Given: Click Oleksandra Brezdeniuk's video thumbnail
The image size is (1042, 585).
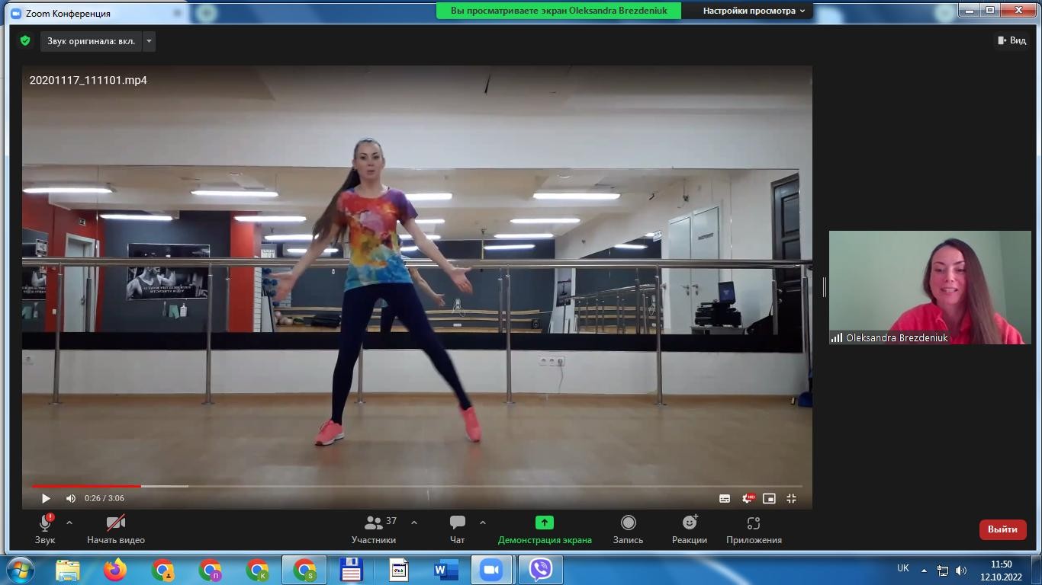Looking at the screenshot, I should click(929, 287).
